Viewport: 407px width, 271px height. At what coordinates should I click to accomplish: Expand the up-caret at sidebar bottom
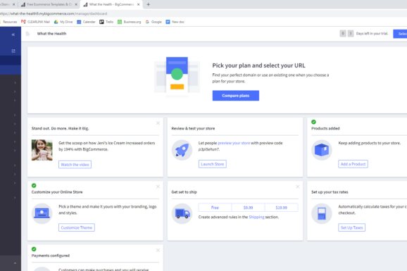click(15, 263)
